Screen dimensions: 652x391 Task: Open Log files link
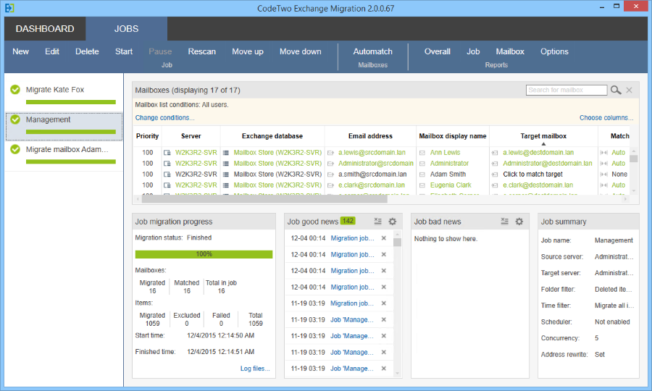click(x=255, y=369)
